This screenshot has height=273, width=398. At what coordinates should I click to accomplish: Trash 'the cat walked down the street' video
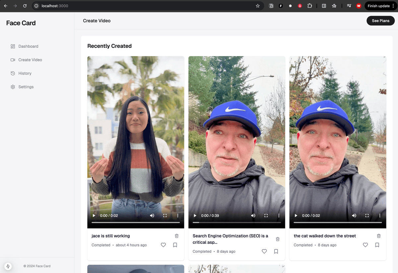378,236
